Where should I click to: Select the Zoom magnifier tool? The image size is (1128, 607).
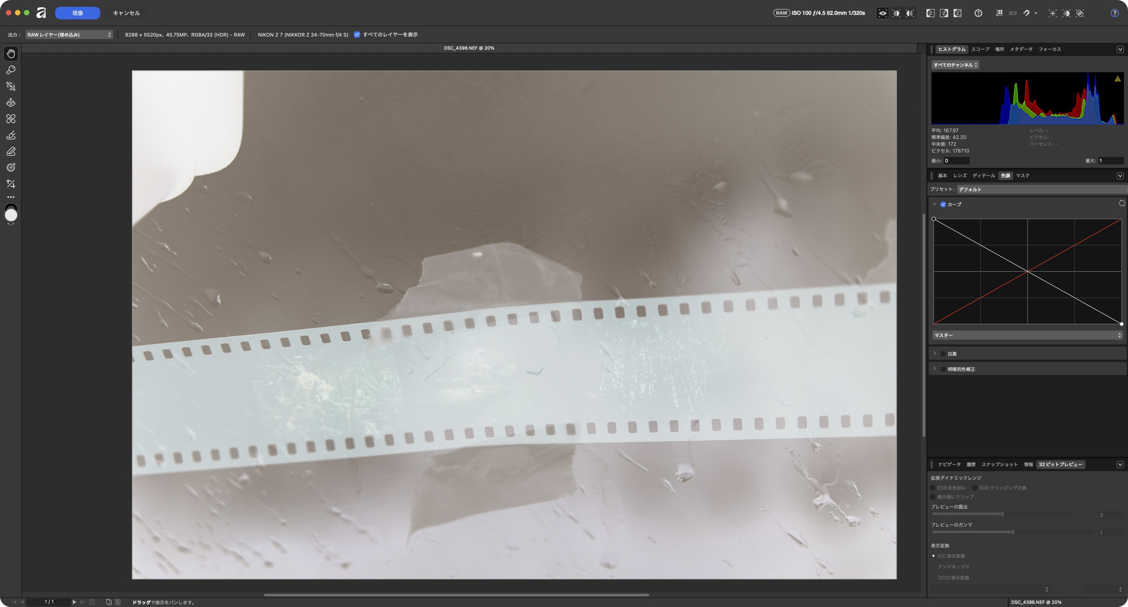tap(11, 70)
